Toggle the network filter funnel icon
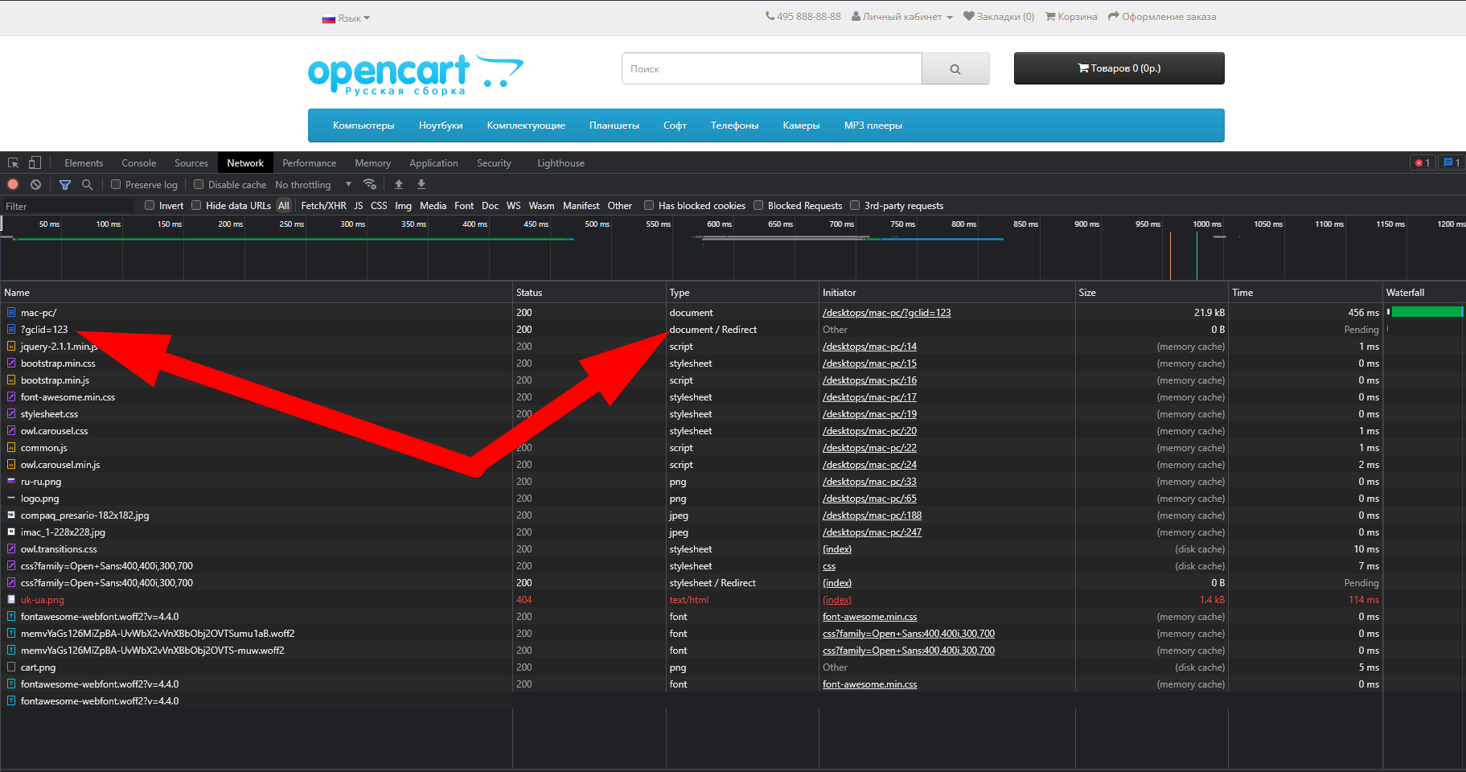The image size is (1466, 772). [65, 184]
